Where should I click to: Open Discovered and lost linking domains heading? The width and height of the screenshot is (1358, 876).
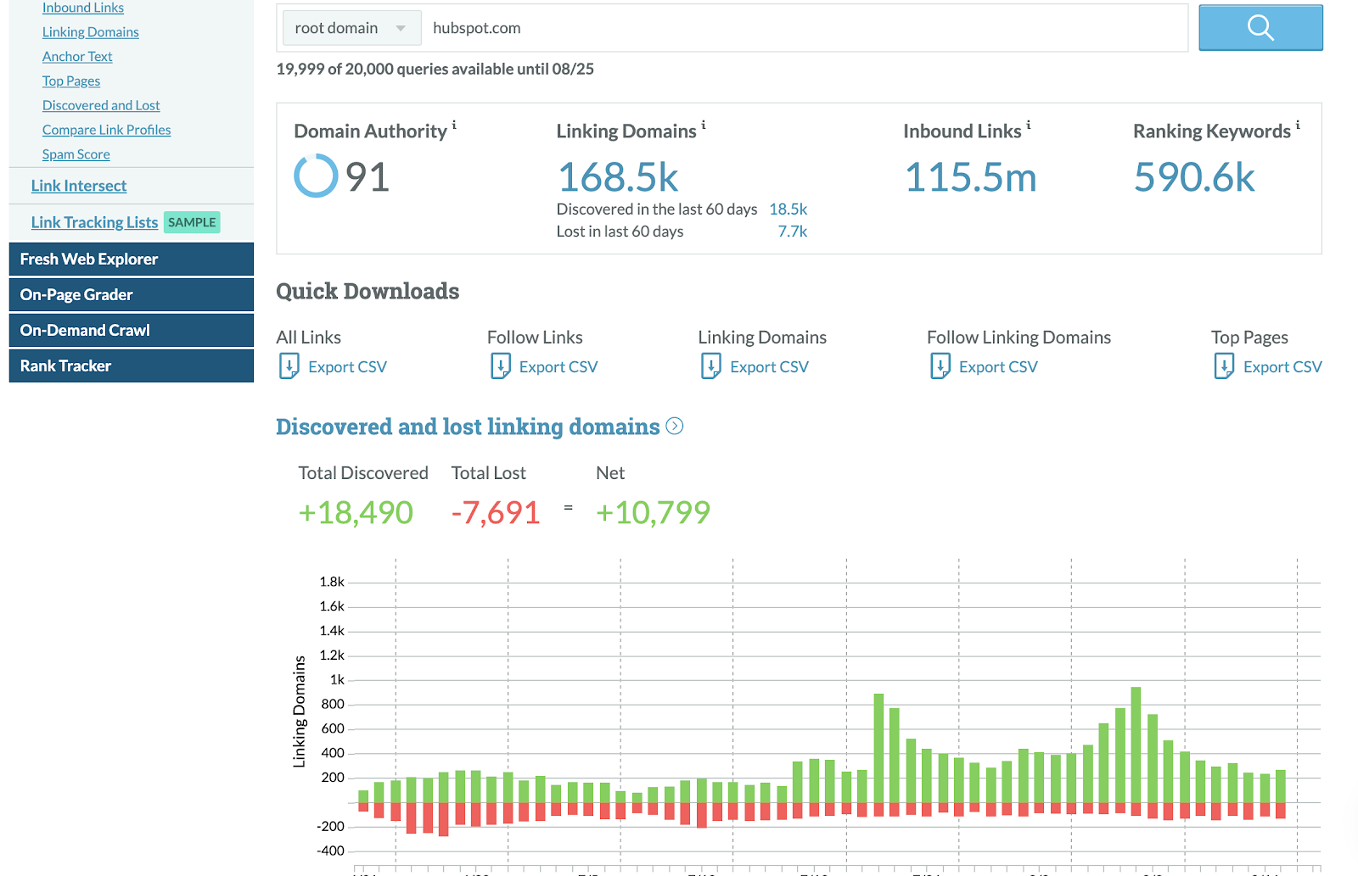point(468,427)
